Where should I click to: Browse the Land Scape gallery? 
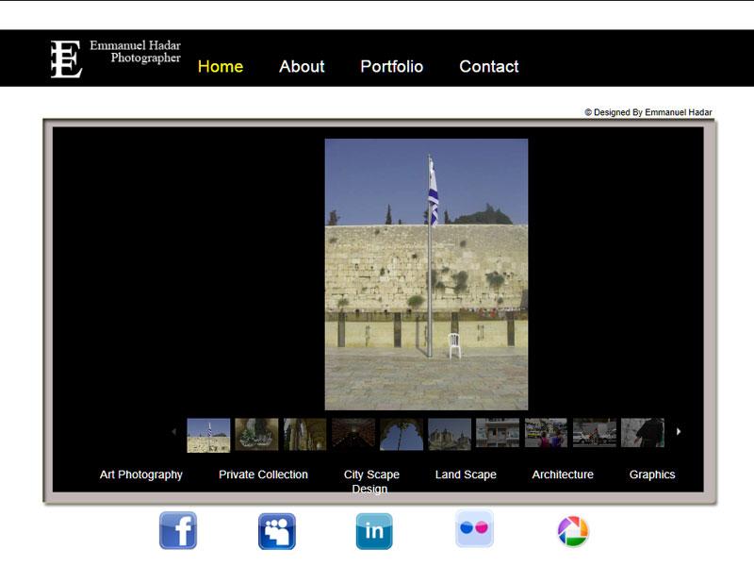tap(466, 474)
